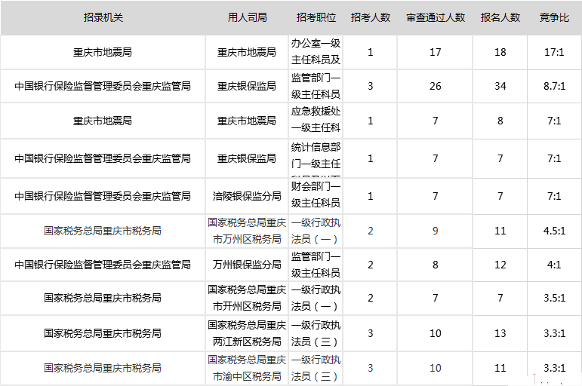This screenshot has width=582, height=386.
Task: Select the 8.7:1 competition ratio cell
Action: [x=554, y=86]
